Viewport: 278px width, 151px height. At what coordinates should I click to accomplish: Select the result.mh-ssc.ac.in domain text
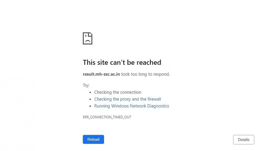point(101,74)
